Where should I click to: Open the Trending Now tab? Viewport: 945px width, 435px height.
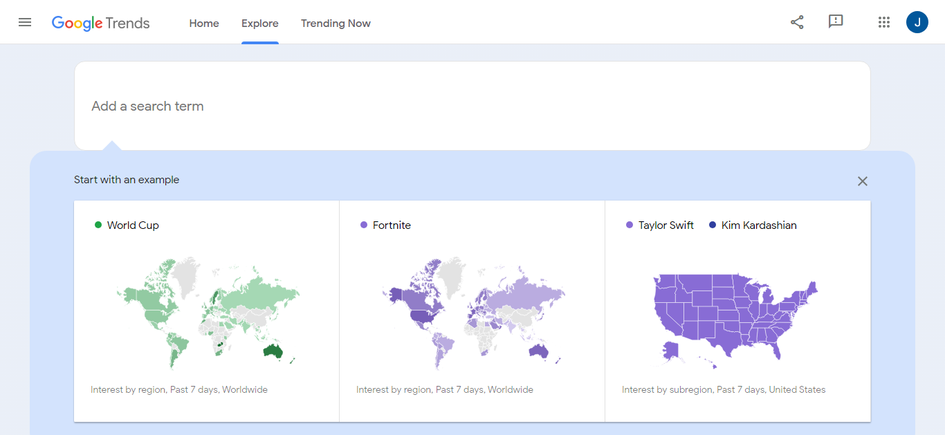tap(336, 24)
